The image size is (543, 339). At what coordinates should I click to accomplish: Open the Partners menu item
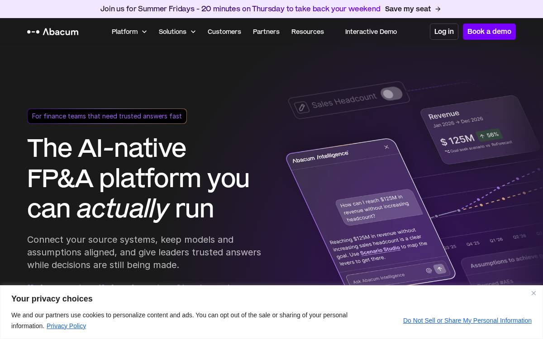click(266, 32)
